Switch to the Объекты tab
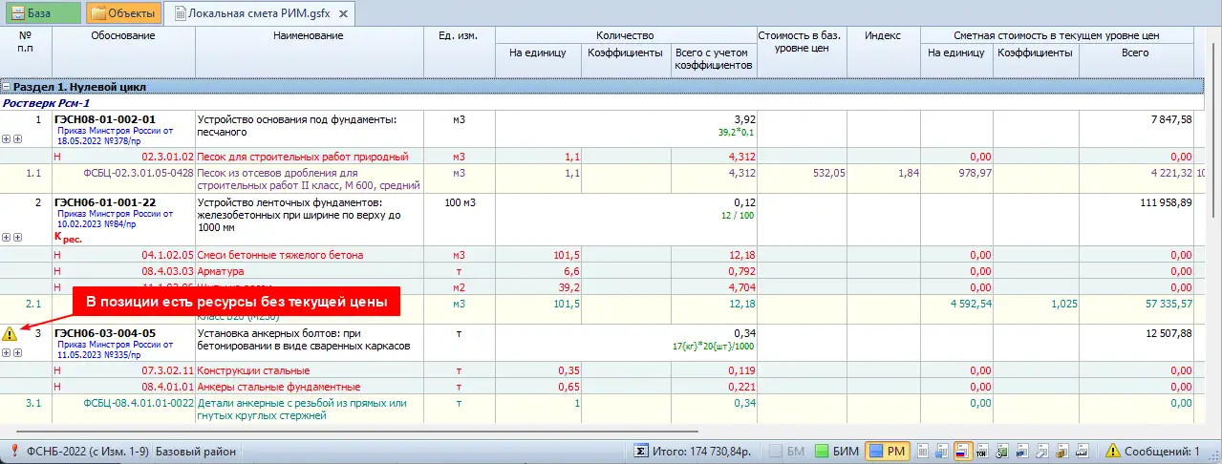The width and height of the screenshot is (1222, 464). (123, 12)
